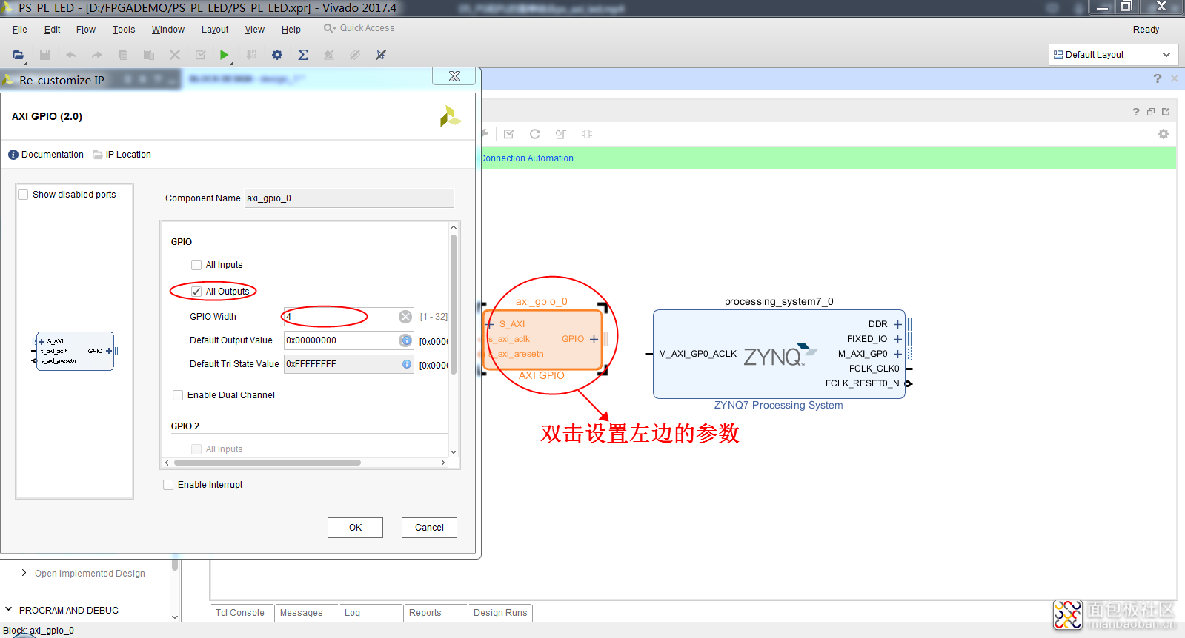Expand M_AXI_GP0 port plus sign
The width and height of the screenshot is (1185, 638).
coord(897,354)
